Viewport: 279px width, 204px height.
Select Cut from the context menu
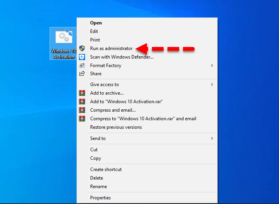tap(94, 150)
